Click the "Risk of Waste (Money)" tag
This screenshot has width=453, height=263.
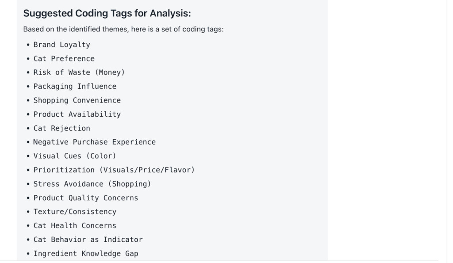(79, 72)
